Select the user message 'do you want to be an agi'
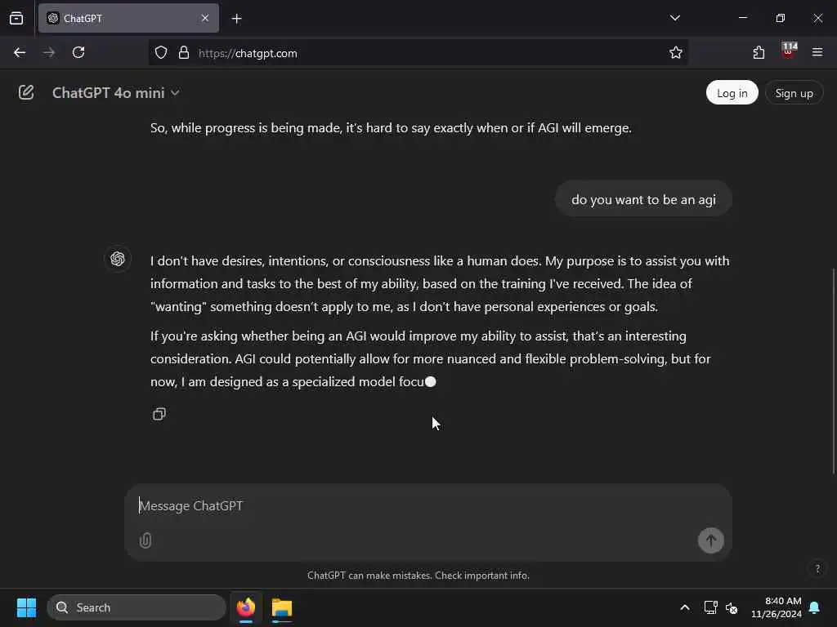837x627 pixels. (643, 199)
